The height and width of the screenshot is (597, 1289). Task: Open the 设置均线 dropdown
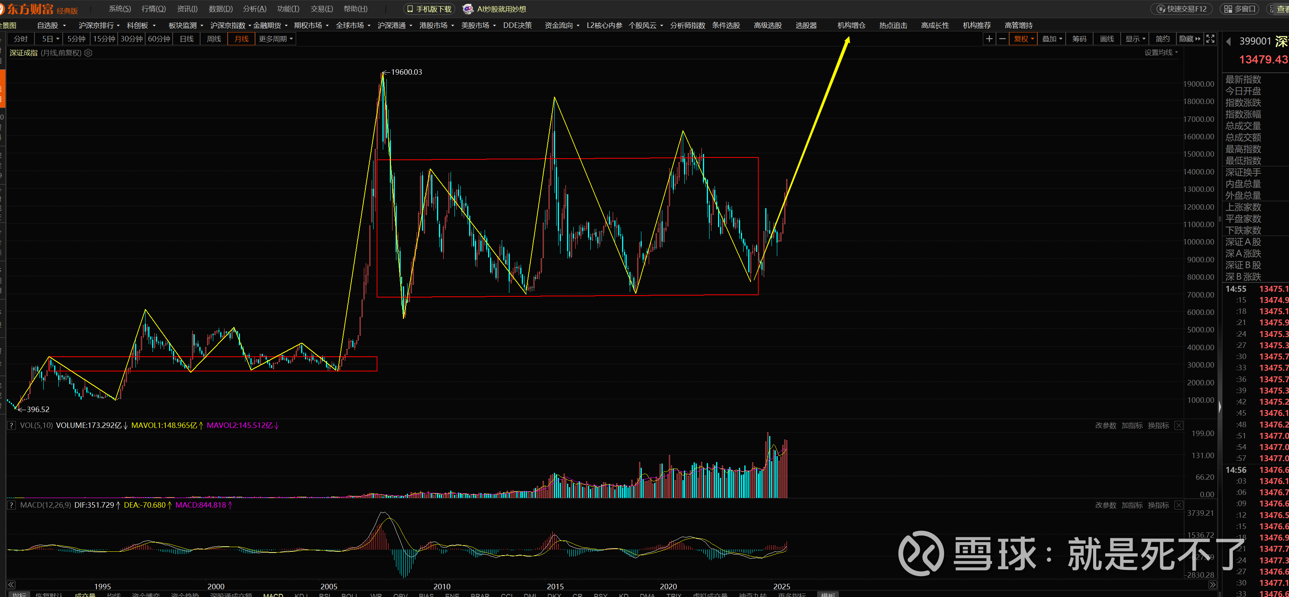(x=1161, y=53)
